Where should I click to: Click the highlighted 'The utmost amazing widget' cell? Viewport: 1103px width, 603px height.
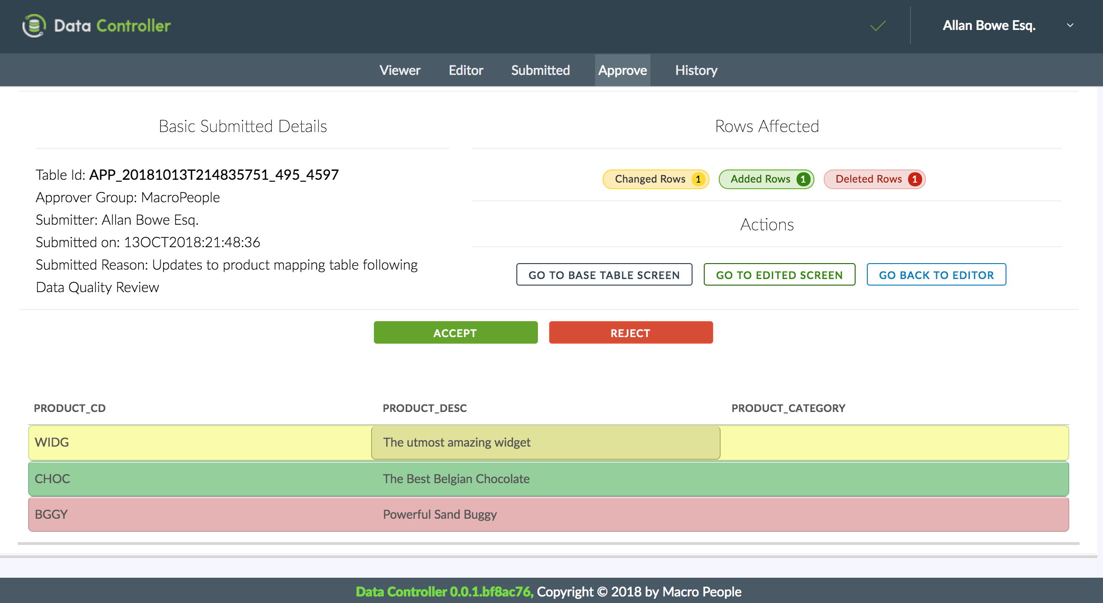(545, 442)
